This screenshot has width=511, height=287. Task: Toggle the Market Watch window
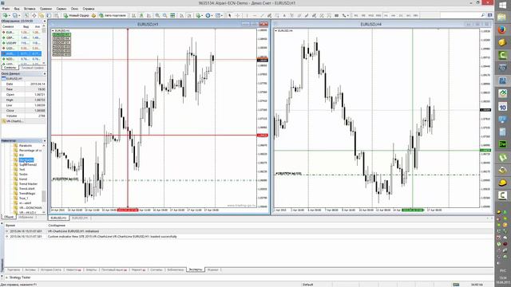26,15
